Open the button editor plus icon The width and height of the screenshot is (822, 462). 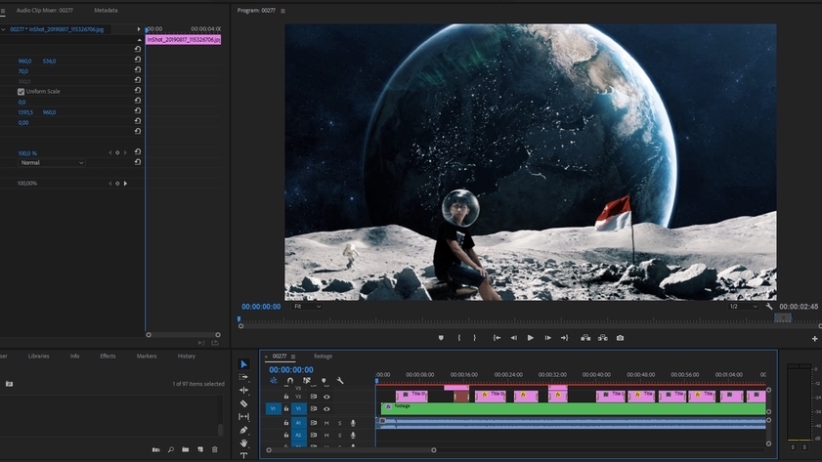814,339
